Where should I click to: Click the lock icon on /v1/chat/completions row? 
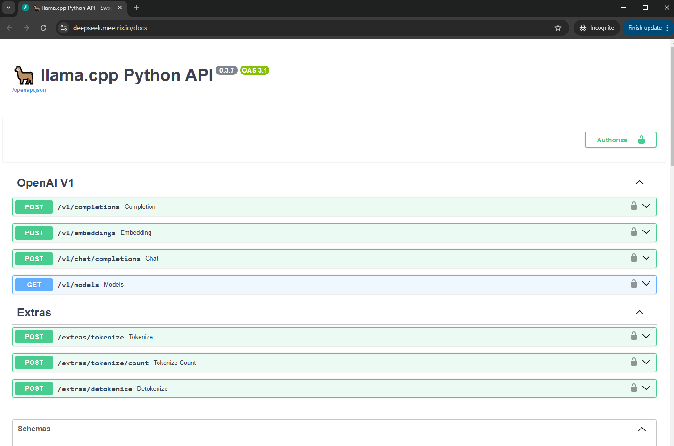(x=634, y=257)
